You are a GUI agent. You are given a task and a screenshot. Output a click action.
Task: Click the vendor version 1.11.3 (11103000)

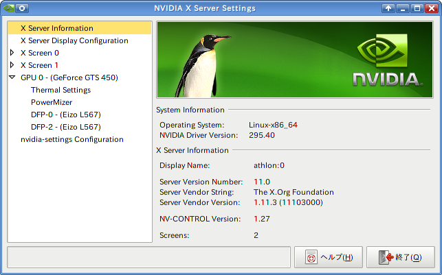(289, 202)
